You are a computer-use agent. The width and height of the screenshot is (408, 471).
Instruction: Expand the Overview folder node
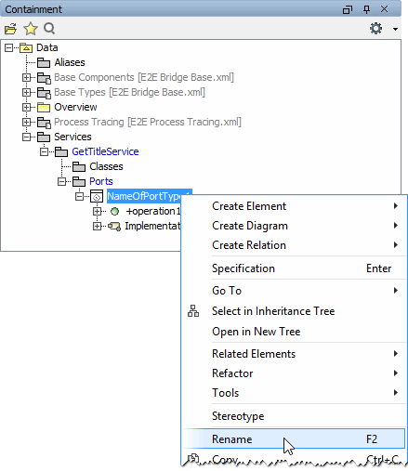pos(27,107)
